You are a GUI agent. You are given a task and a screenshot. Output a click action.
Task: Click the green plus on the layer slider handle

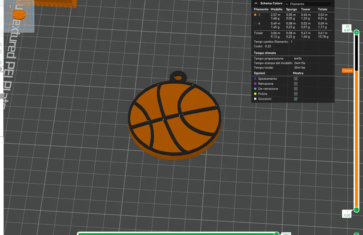(357, 32)
